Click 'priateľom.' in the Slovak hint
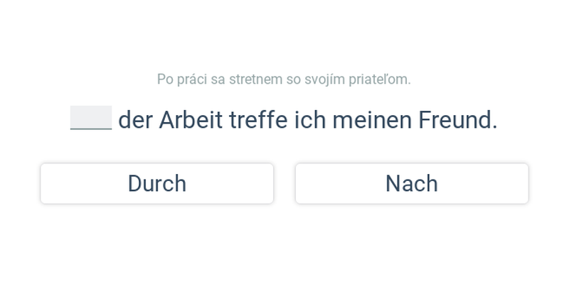 pos(378,80)
